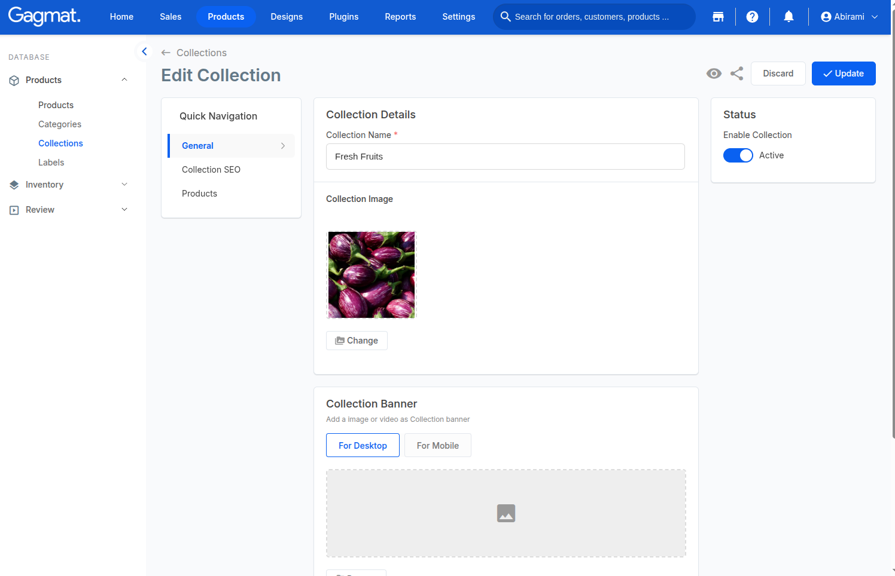895x576 pixels.
Task: Click the Inventory layers icon
Action: (x=14, y=185)
